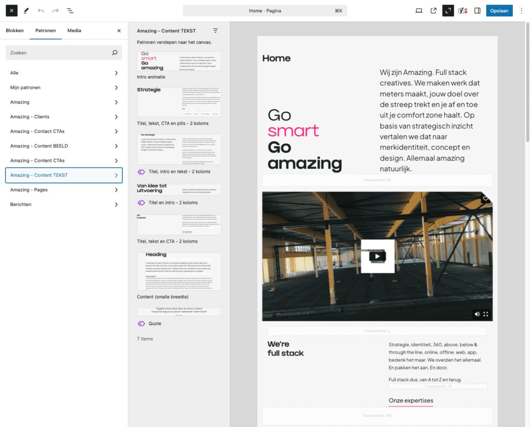Insert the Van idee tot uitvoering thumbnail
Image resolution: width=530 pixels, height=427 pixels.
(x=179, y=189)
